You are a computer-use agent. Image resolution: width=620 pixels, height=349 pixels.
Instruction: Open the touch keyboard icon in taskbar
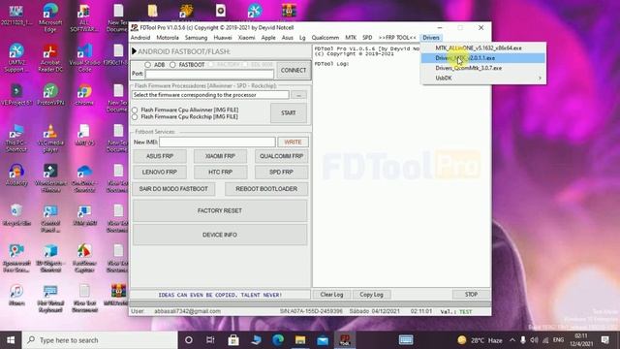406,340
